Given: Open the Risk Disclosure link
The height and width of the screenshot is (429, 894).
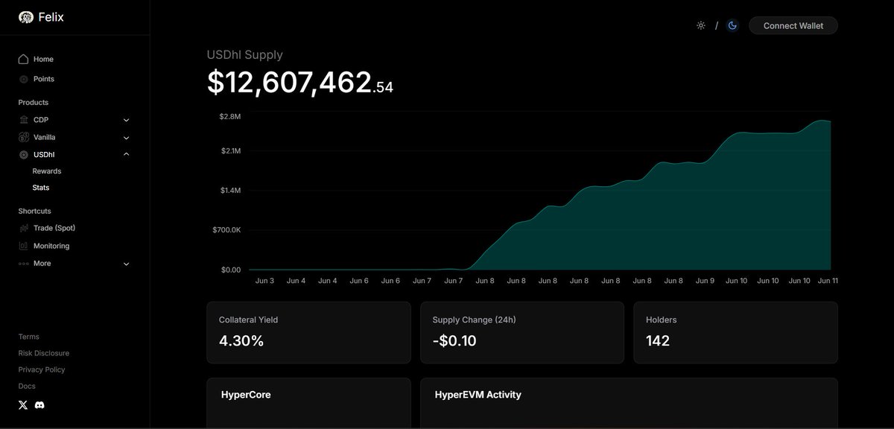Looking at the screenshot, I should click(x=44, y=353).
